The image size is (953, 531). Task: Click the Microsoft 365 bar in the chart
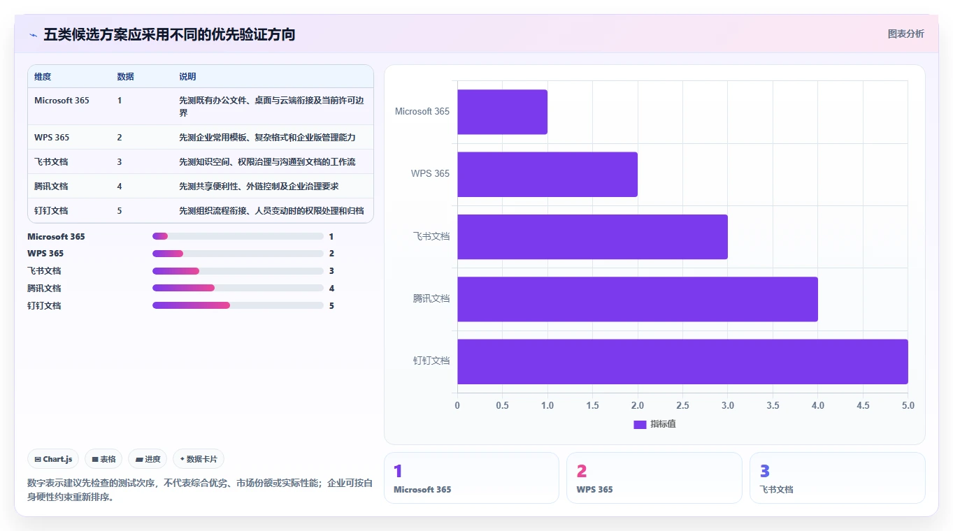click(x=502, y=112)
